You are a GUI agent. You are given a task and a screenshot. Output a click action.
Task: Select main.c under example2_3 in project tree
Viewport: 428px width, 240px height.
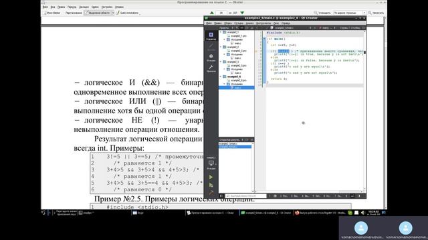coord(236,73)
